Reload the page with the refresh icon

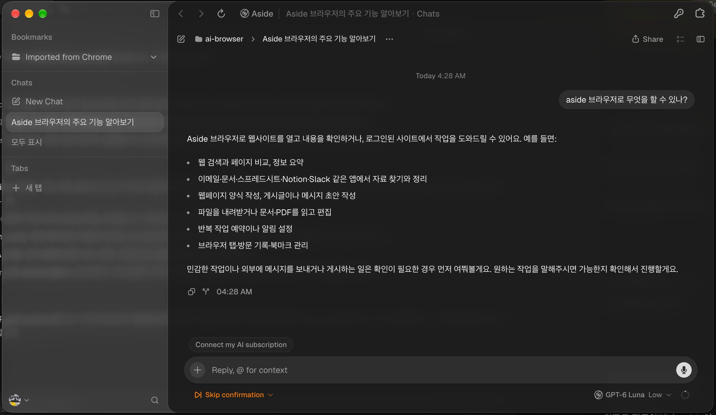[x=221, y=14]
